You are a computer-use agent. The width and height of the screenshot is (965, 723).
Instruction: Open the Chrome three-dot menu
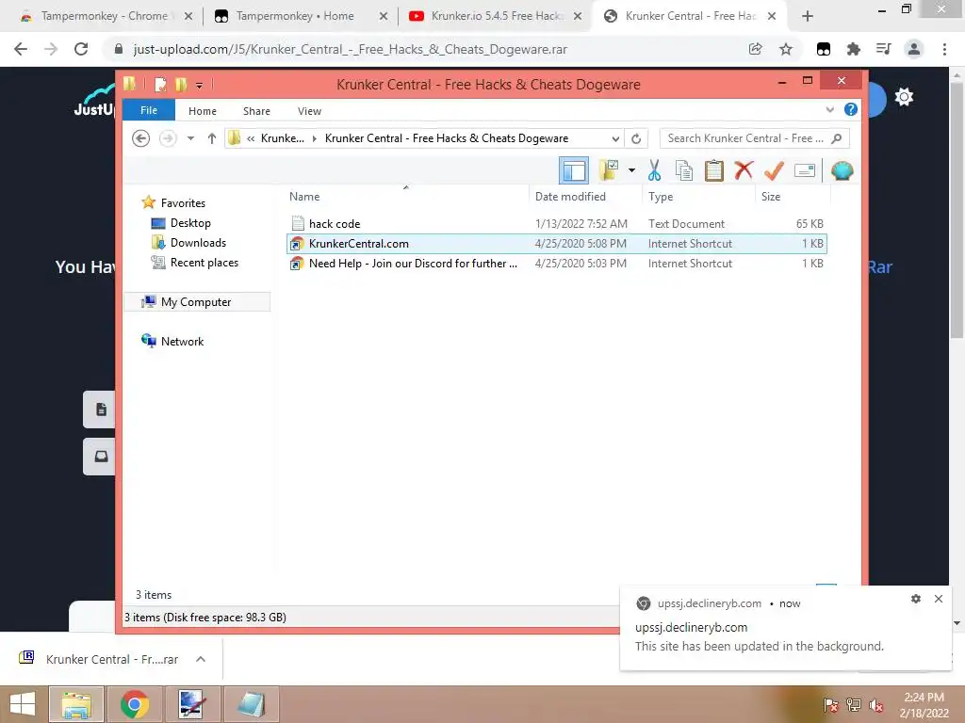944,49
